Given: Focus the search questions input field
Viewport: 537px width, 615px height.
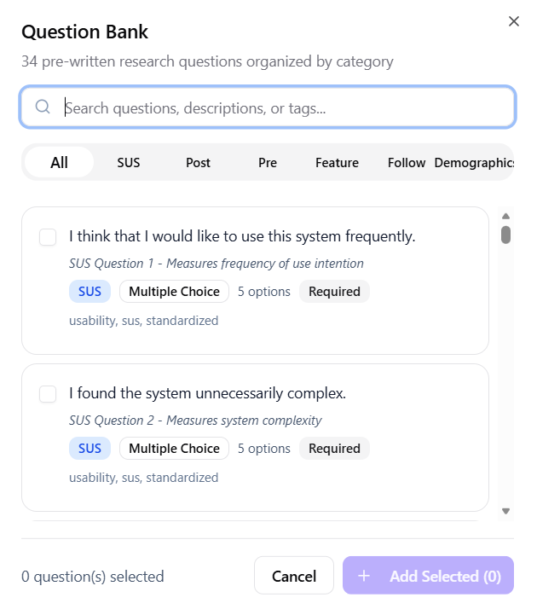Looking at the screenshot, I should 281,107.
